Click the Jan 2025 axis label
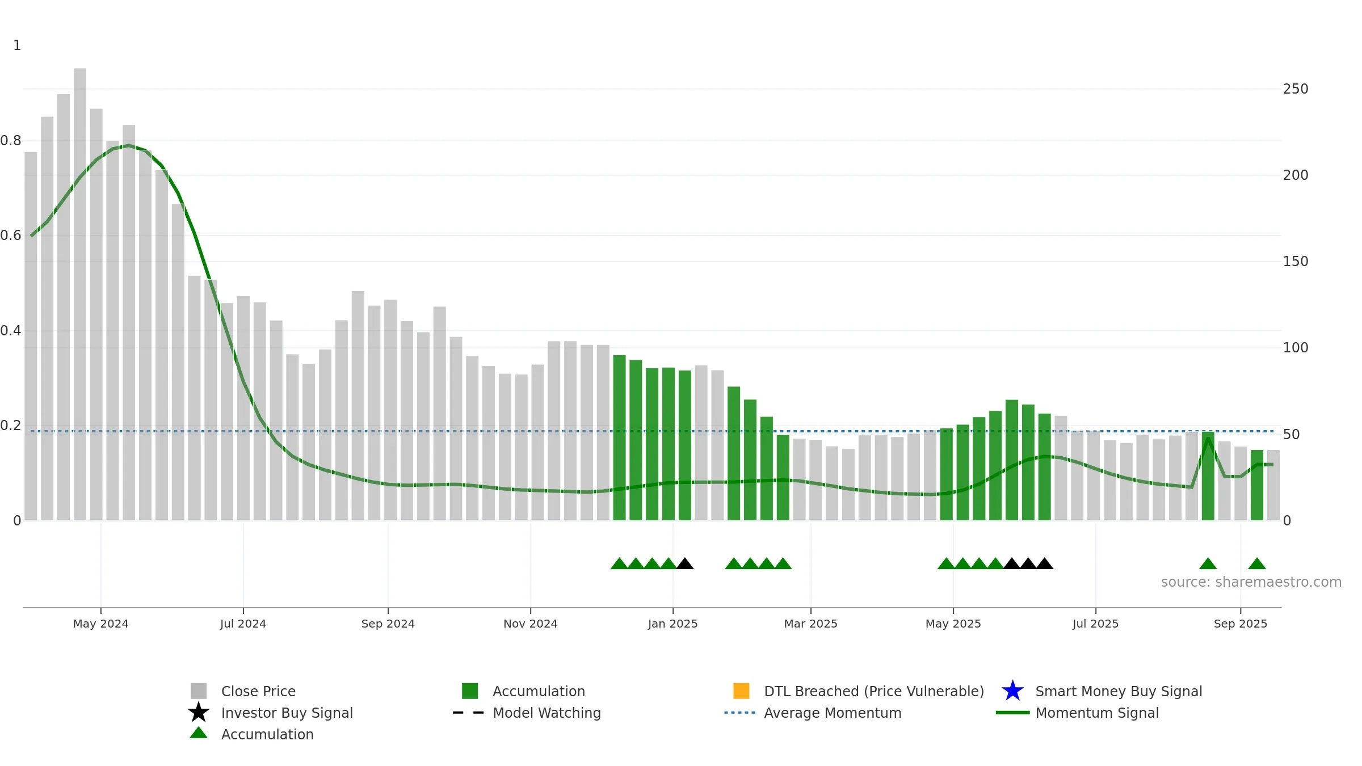1362x766 pixels. pos(673,624)
